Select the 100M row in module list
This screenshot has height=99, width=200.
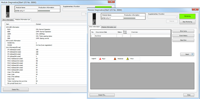coord(46,34)
